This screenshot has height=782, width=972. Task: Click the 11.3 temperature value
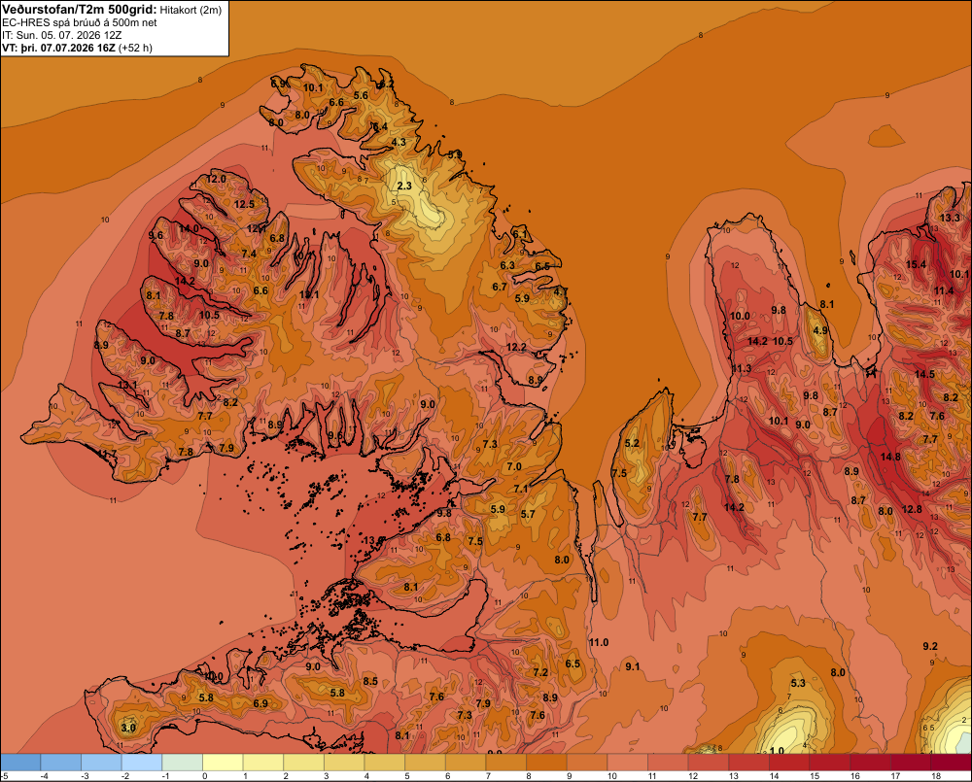[x=742, y=369]
